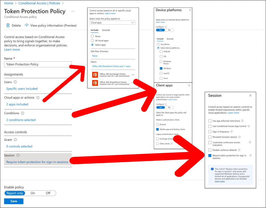Click the info icon next to Users
Image resolution: width=266 pixels, height=208 pixels.
coord(15,82)
